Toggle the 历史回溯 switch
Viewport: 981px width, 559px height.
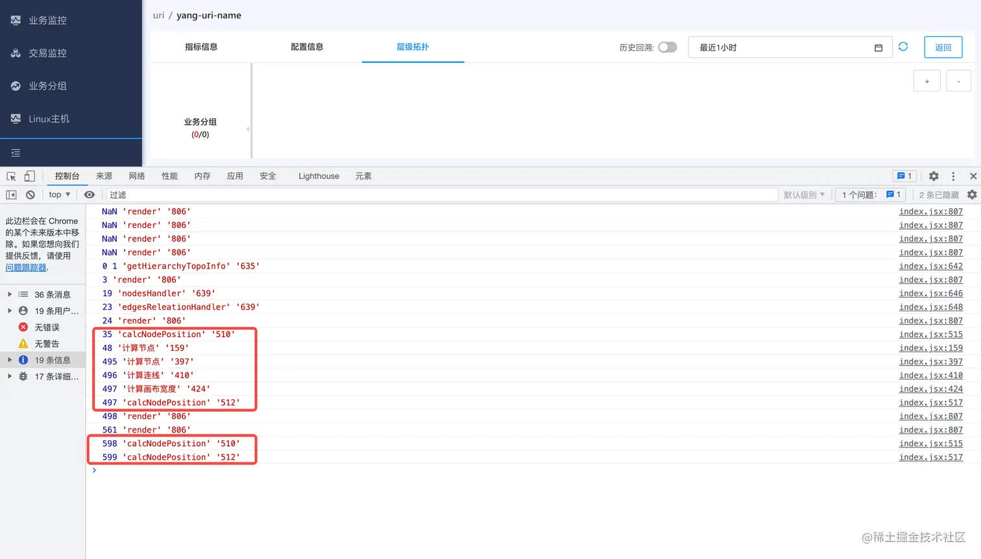[x=668, y=47]
